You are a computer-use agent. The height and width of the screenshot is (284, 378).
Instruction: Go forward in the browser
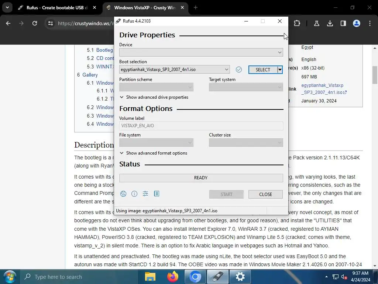coord(21,23)
